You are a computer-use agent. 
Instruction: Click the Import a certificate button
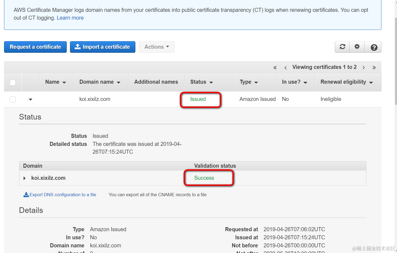(x=103, y=47)
